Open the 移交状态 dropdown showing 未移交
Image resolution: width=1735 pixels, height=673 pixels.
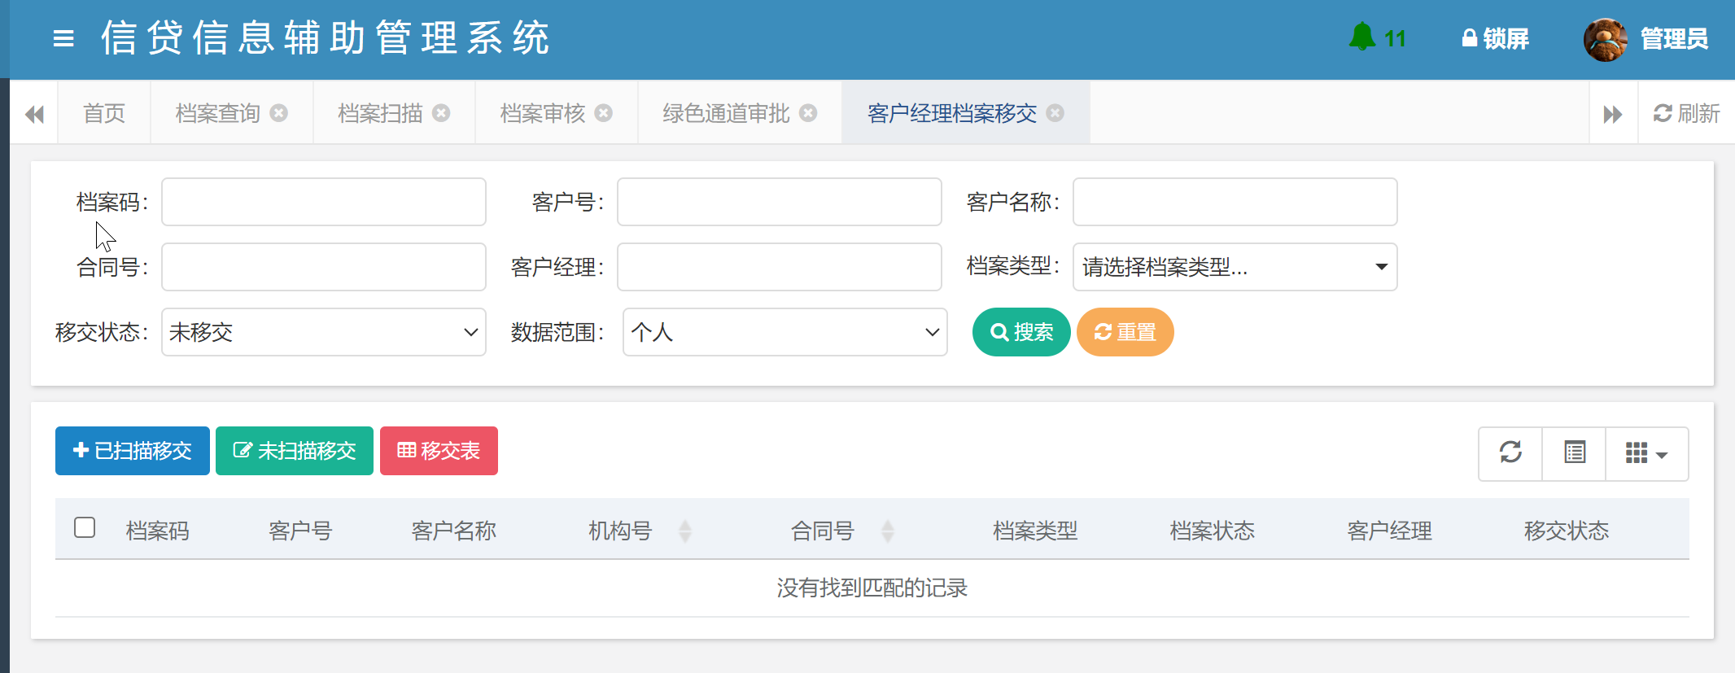(324, 332)
